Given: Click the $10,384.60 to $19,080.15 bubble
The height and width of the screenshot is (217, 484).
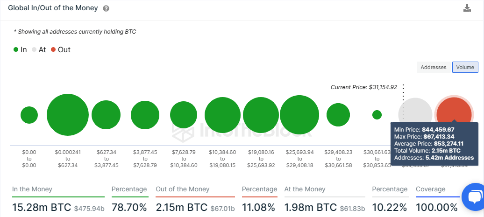Looking at the screenshot, I should (x=222, y=115).
